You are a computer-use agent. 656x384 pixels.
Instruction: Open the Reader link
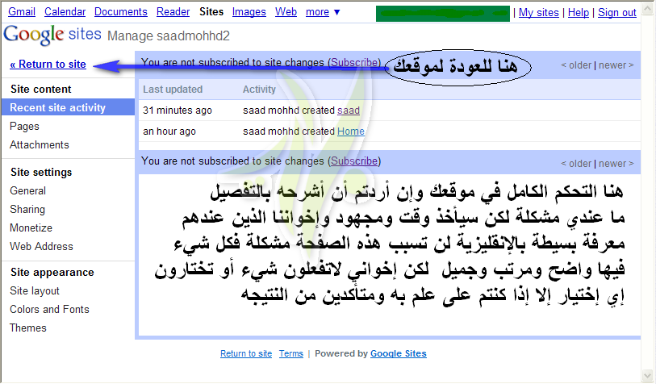[x=173, y=12]
